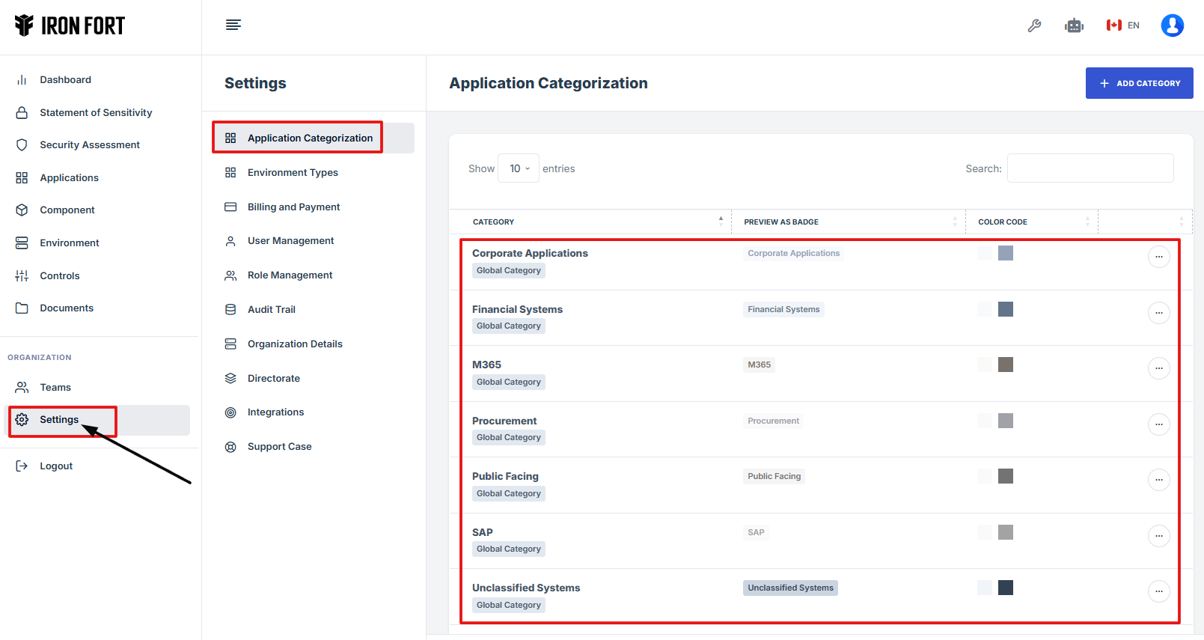This screenshot has width=1204, height=640.
Task: Go to Role Management settings
Action: pos(290,275)
